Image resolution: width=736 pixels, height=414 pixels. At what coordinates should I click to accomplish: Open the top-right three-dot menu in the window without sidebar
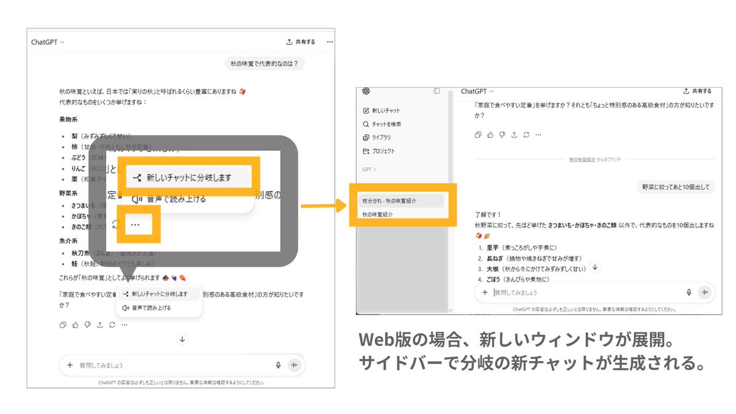pos(330,42)
